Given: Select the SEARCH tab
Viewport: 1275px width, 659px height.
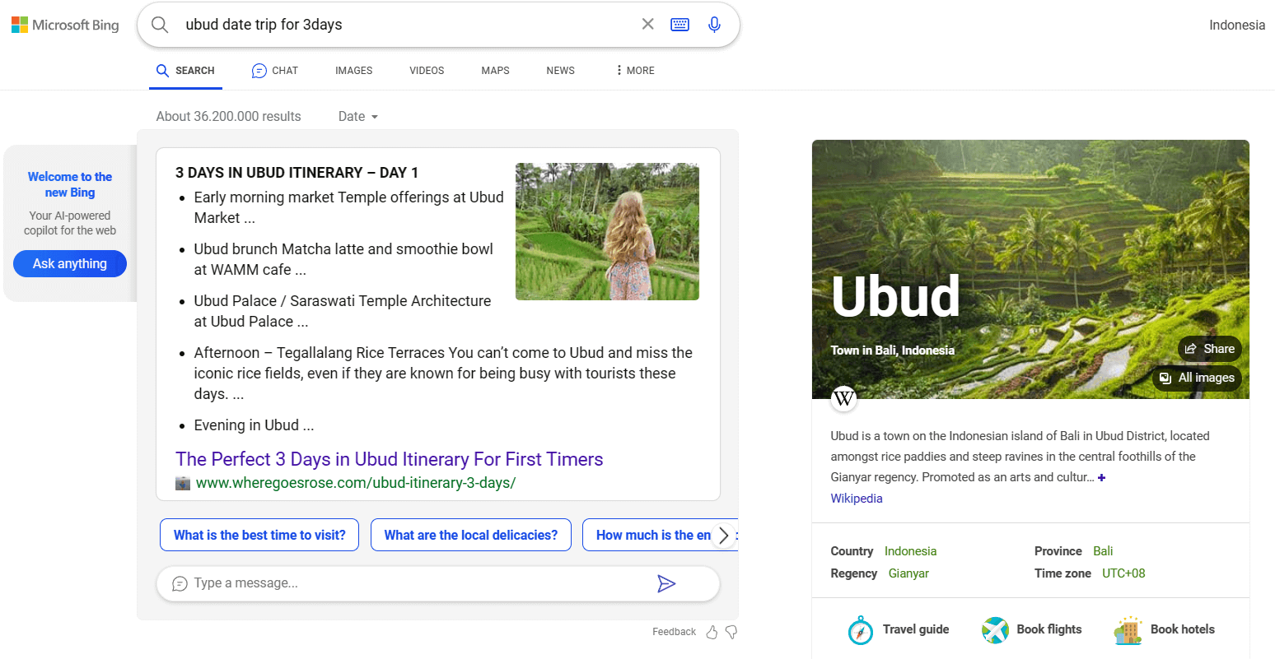Looking at the screenshot, I should tap(185, 71).
